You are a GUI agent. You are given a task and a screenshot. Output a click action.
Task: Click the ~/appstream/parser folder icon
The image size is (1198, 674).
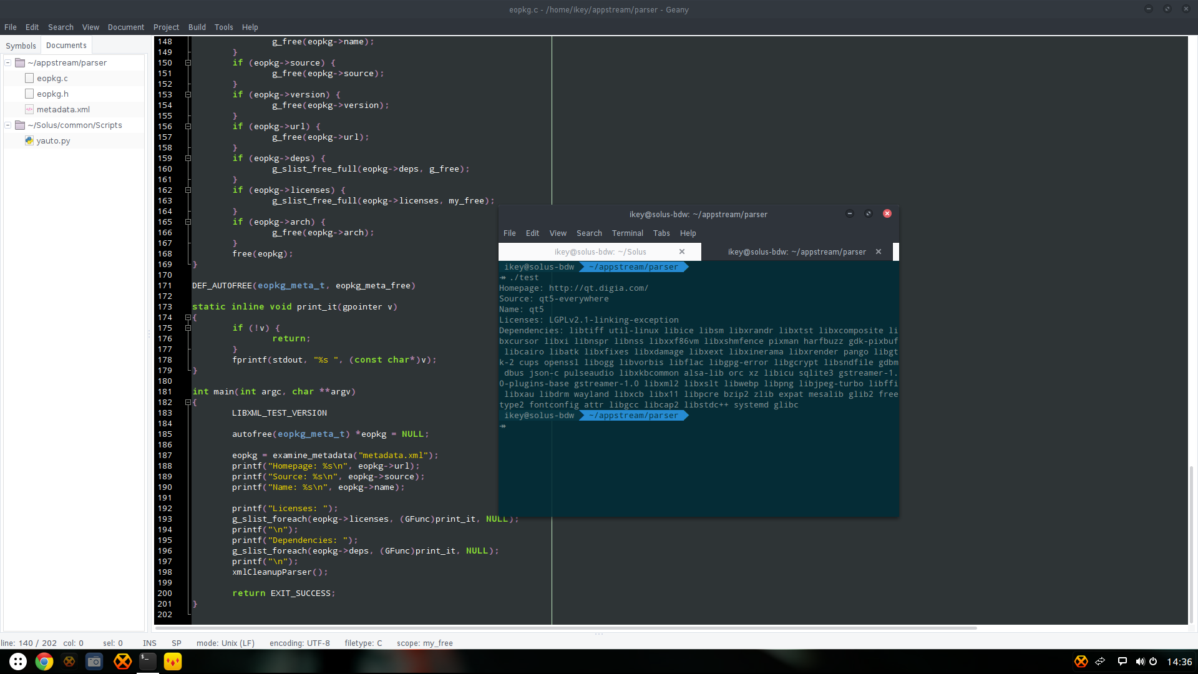tap(20, 62)
